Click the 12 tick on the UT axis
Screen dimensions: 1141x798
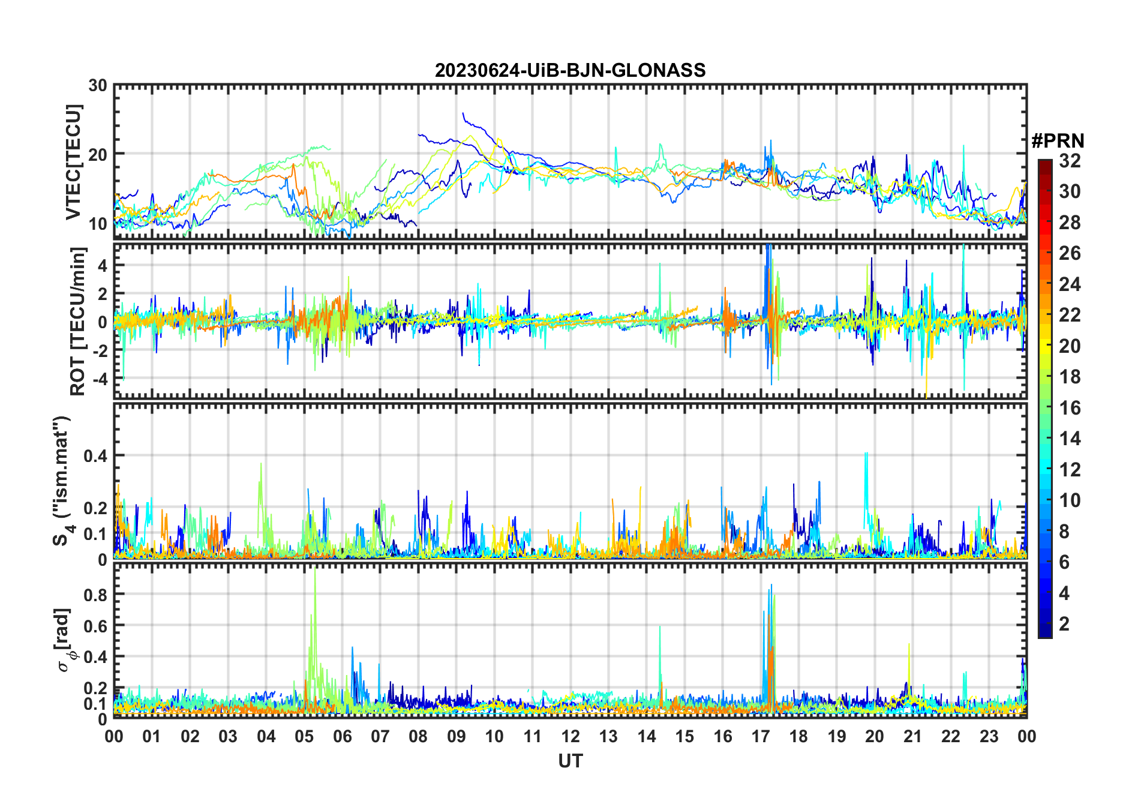coord(570,736)
